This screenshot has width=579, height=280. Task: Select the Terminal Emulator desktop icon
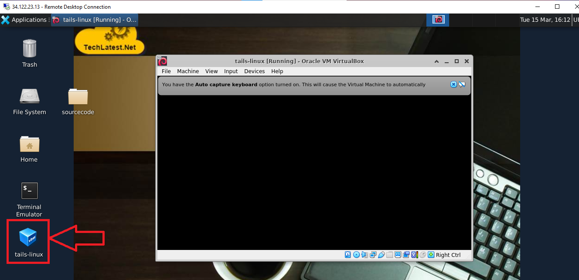(29, 199)
